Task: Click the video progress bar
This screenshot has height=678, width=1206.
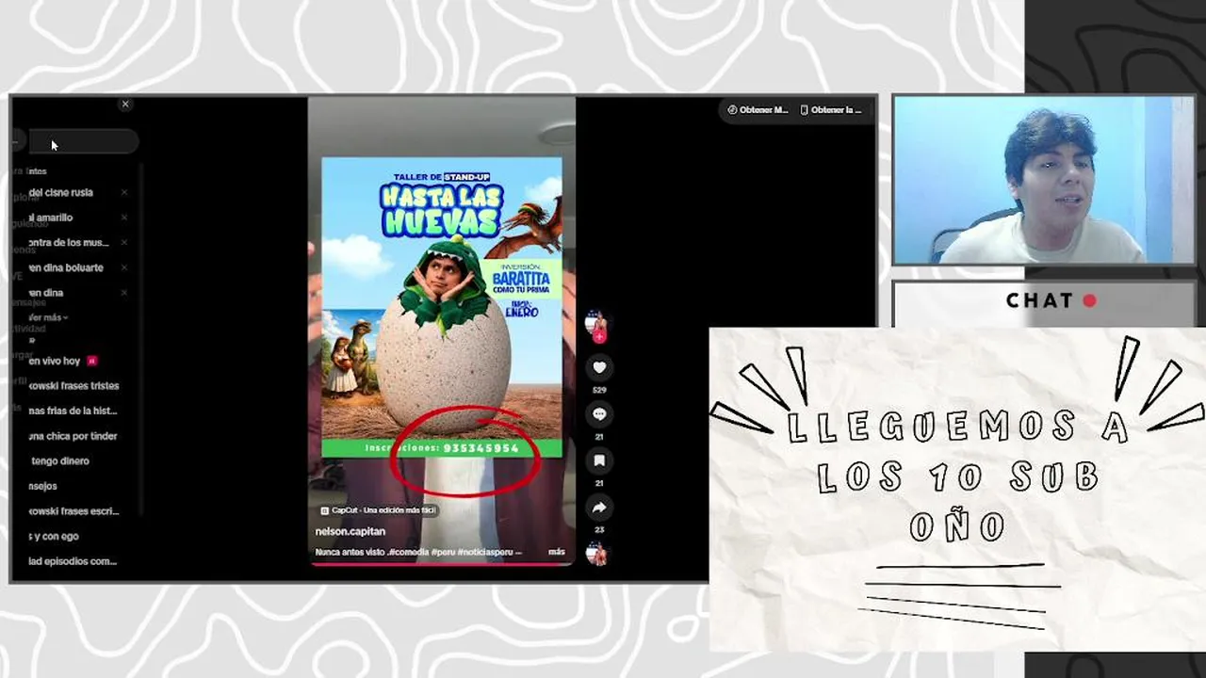Action: pos(442,564)
